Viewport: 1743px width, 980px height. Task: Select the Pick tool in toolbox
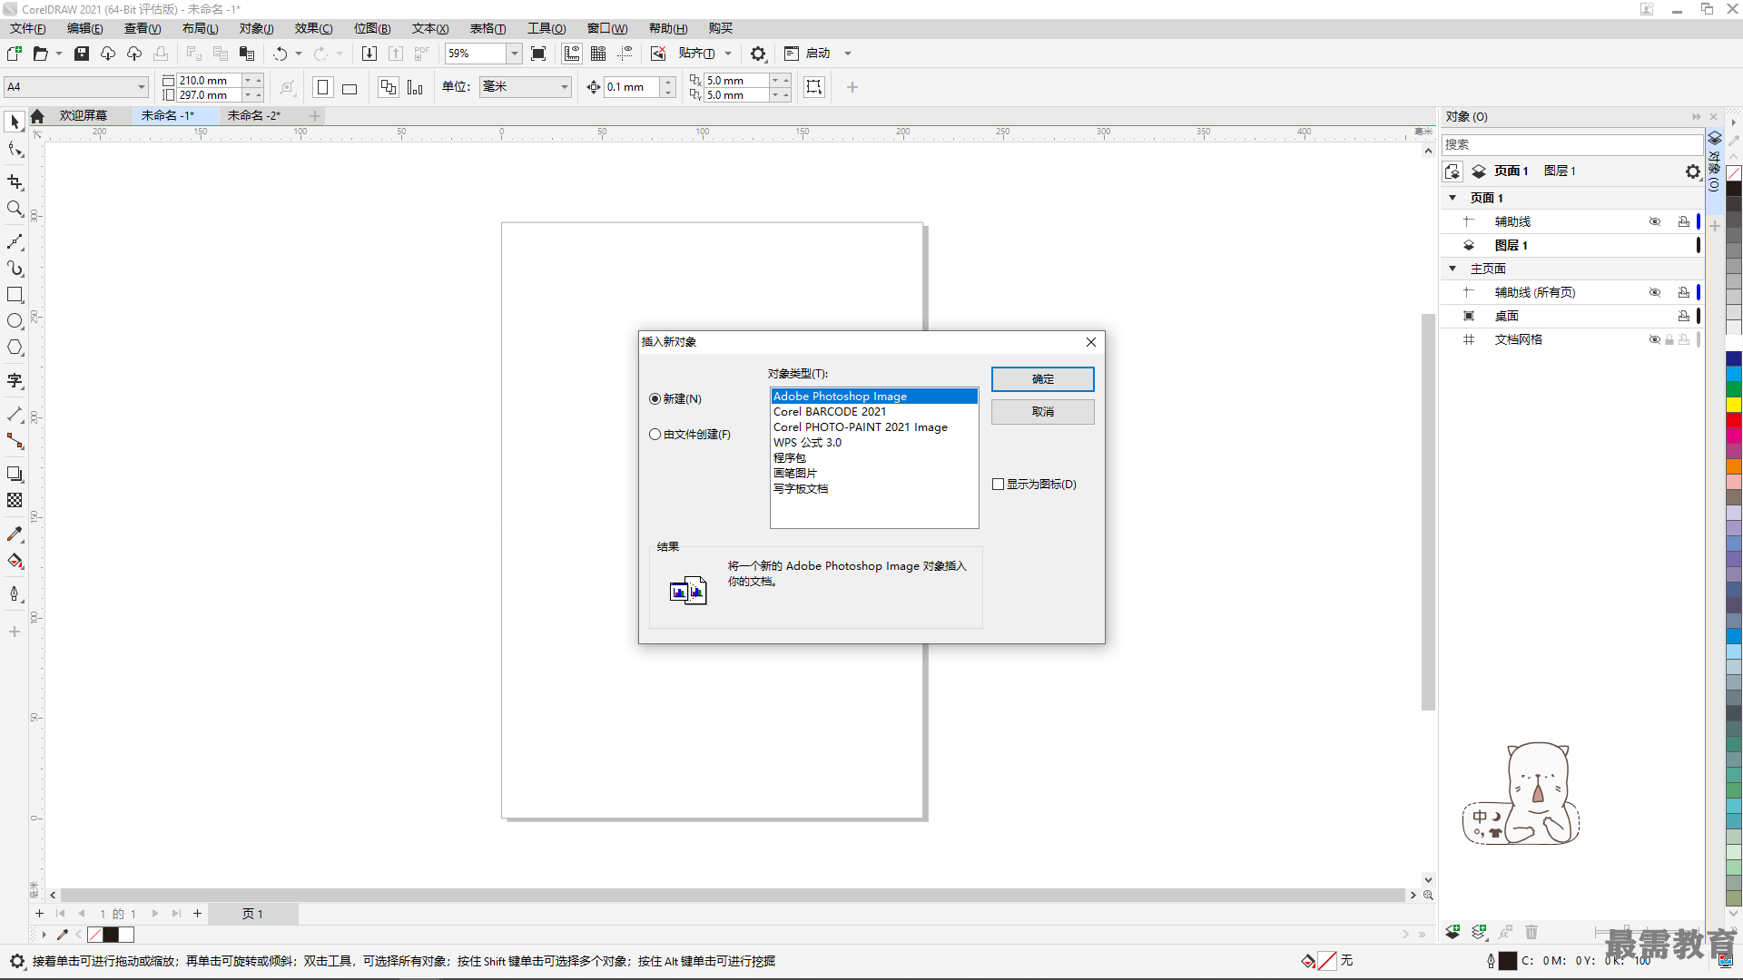tap(15, 122)
